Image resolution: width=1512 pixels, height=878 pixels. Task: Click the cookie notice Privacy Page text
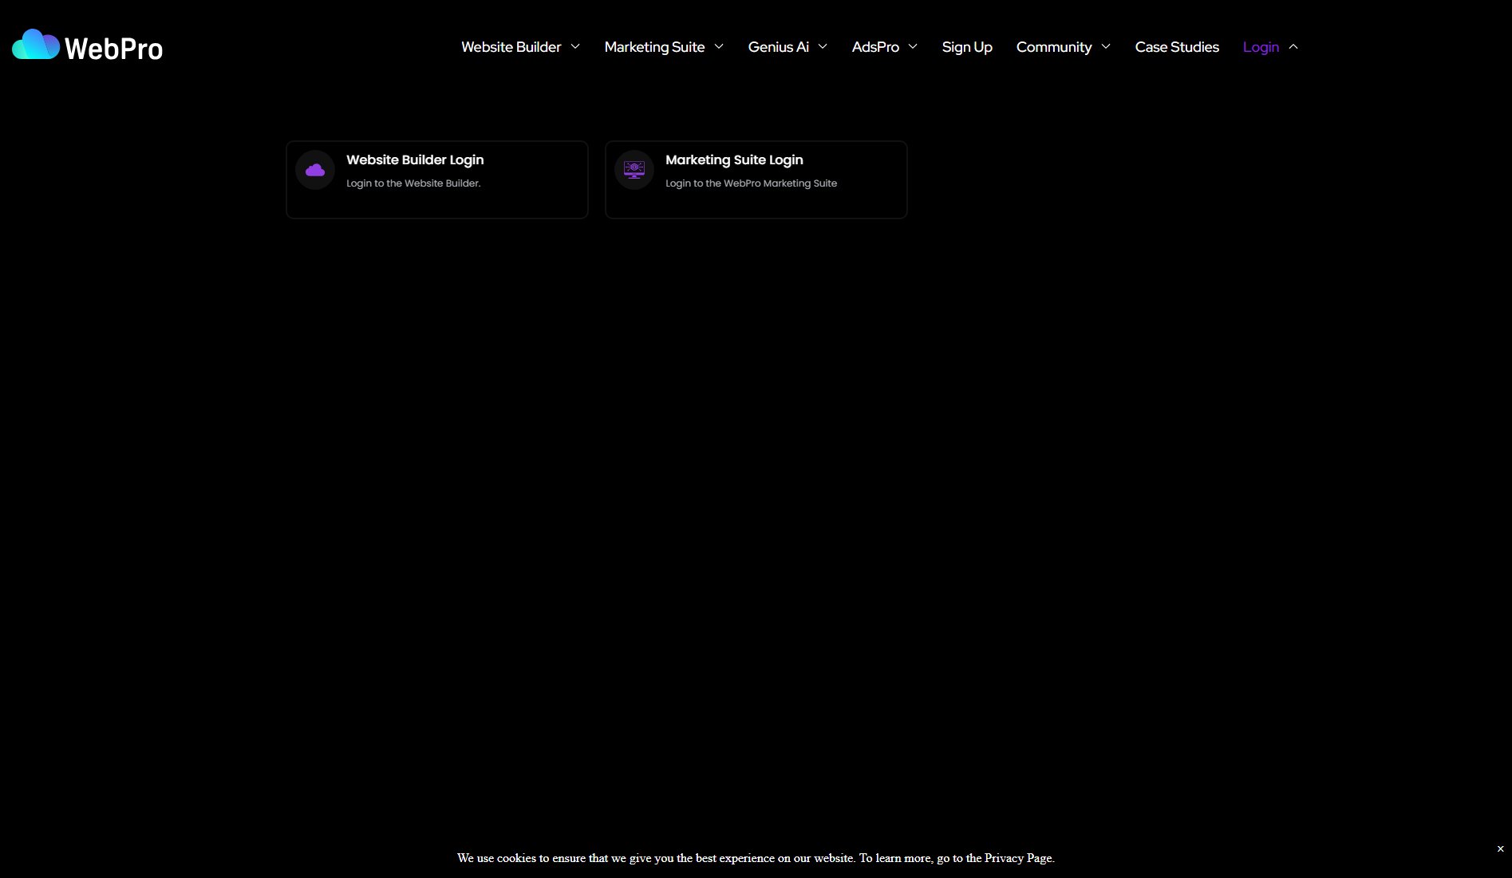click(x=1018, y=858)
